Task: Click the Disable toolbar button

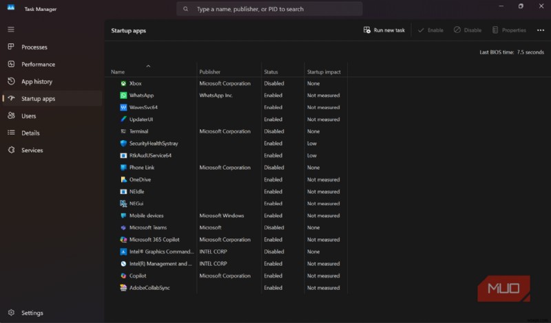Action: click(468, 30)
